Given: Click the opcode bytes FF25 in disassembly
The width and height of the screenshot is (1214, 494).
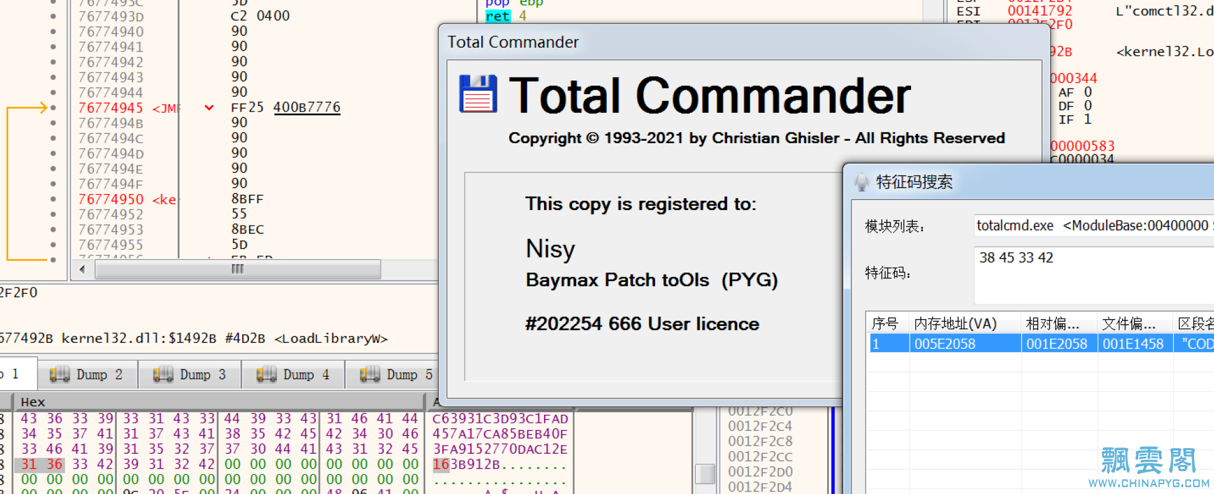Looking at the screenshot, I should [247, 108].
